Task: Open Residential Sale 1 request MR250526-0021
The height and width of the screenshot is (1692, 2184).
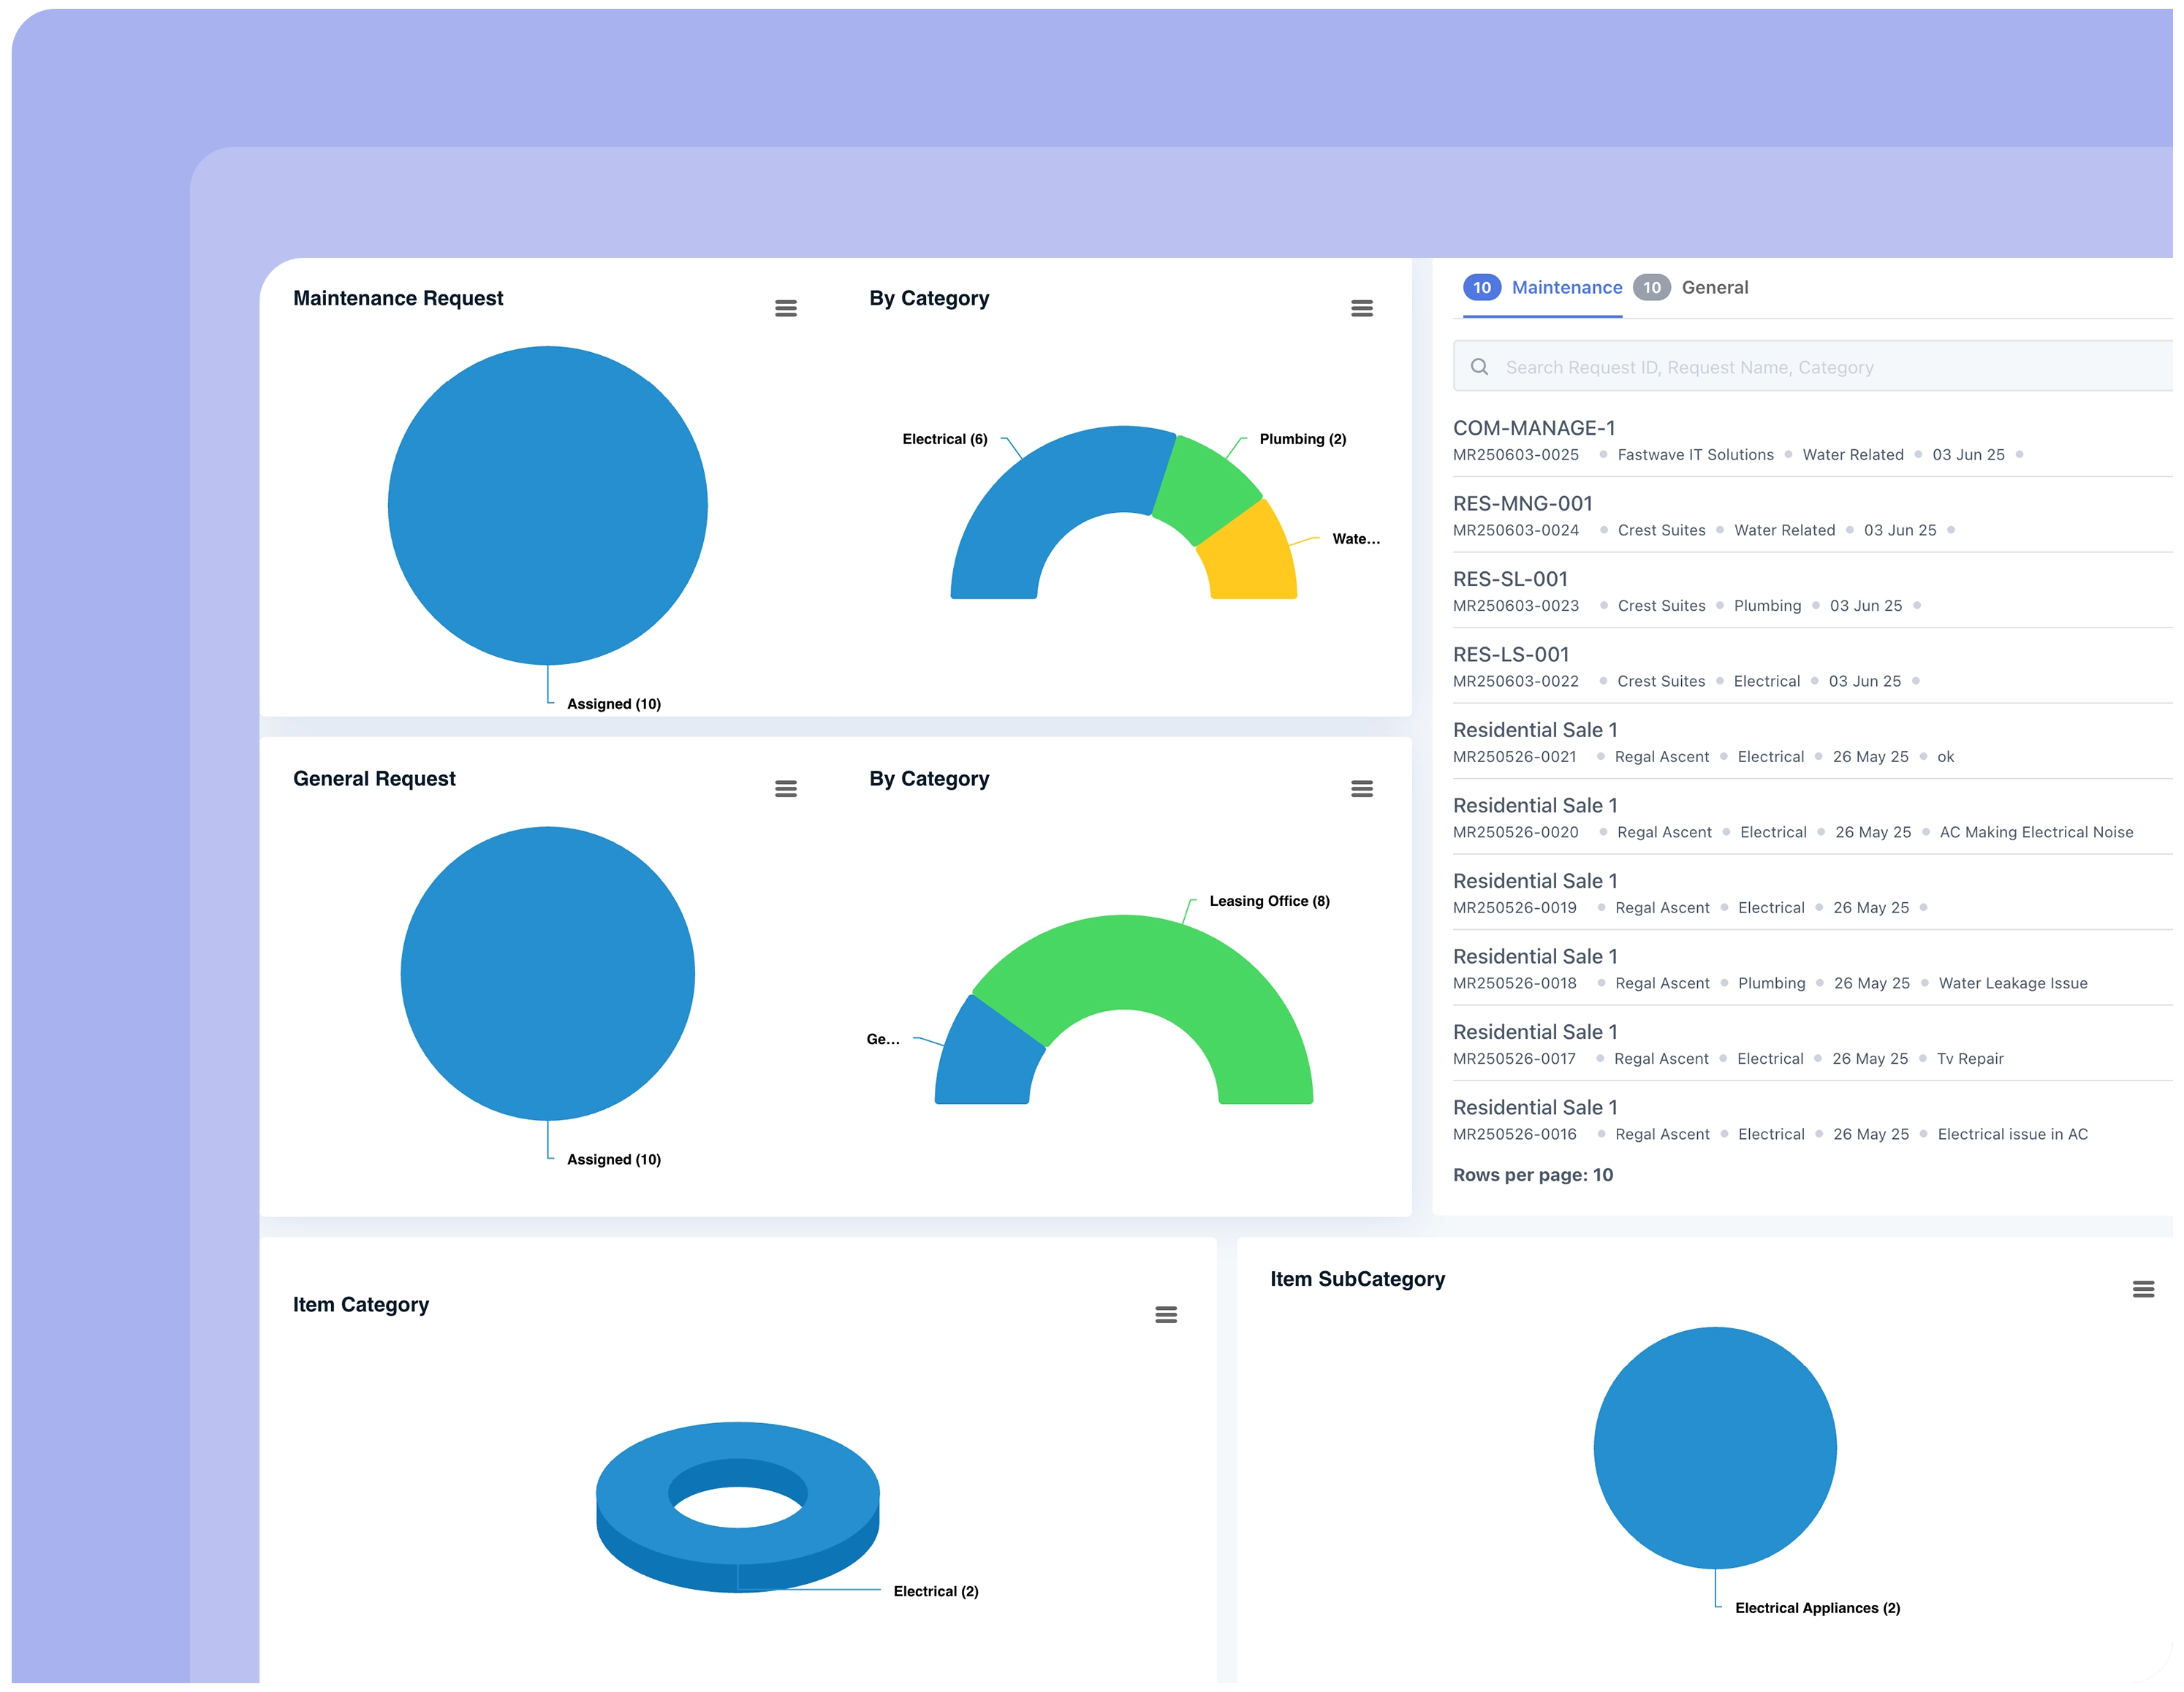Action: (x=1536, y=730)
